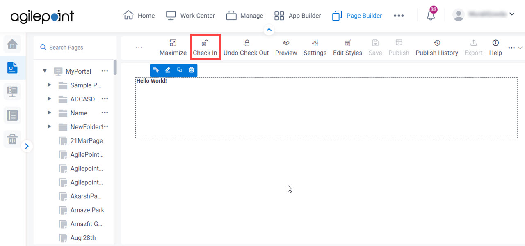
Task: Switch to App Builder
Action: (297, 16)
